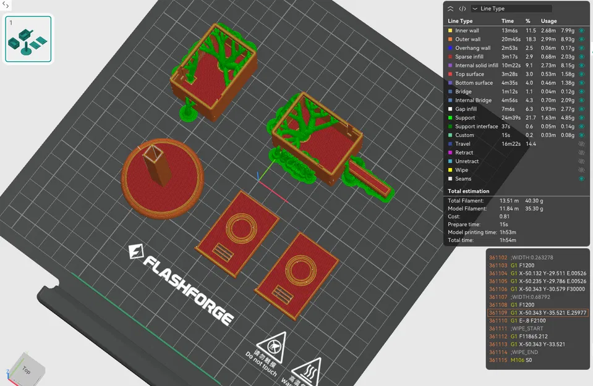The width and height of the screenshot is (593, 386).
Task: Show Unretract points via eye icon
Action: 582,161
